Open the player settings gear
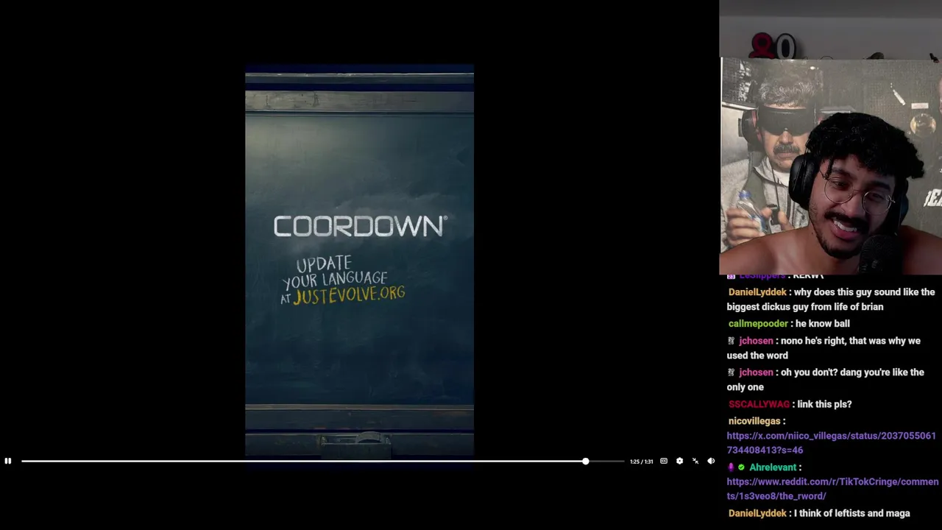 679,462
